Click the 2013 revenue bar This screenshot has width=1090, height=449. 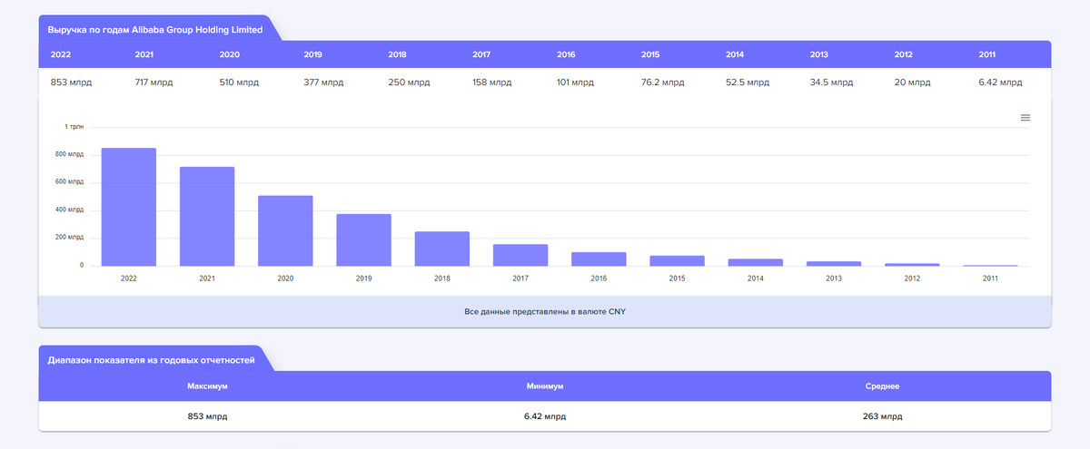click(x=834, y=263)
